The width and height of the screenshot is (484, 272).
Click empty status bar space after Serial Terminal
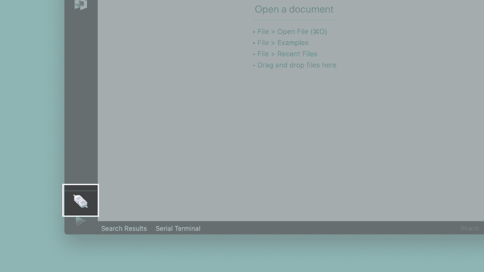click(326, 229)
